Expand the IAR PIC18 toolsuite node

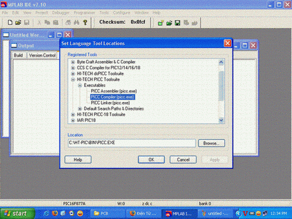[x=73, y=120]
